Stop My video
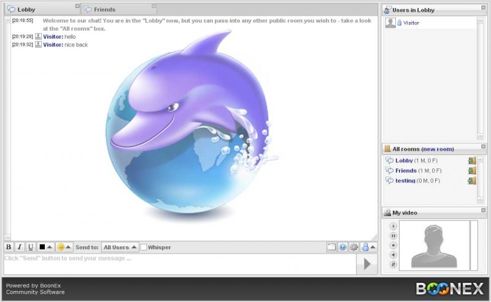The width and height of the screenshot is (491, 302). coord(393,246)
